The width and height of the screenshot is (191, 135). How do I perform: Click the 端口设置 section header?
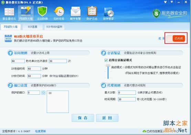click(x=21, y=85)
